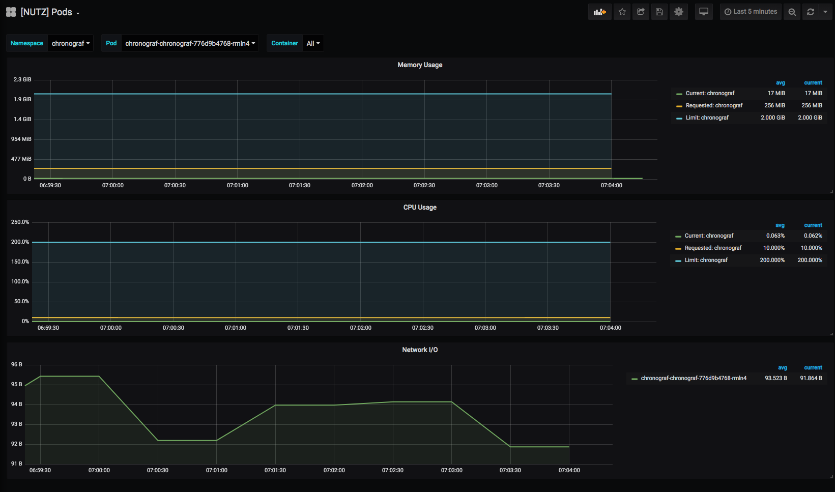Viewport: 835px width, 492px height.
Task: Cycle view mode with monitor icon
Action: coord(704,12)
